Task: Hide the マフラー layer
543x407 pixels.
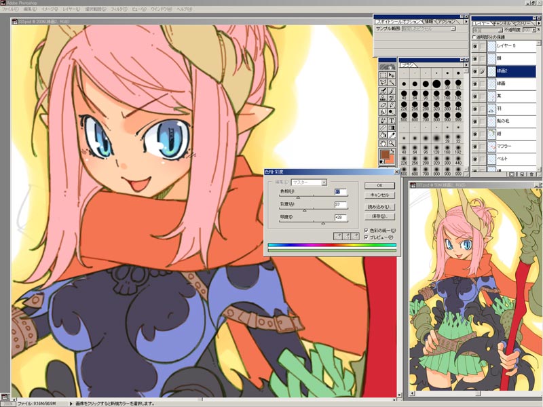Action: (475, 147)
